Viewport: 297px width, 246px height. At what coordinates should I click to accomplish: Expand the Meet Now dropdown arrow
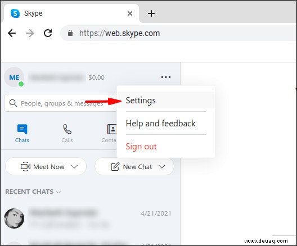coord(74,167)
